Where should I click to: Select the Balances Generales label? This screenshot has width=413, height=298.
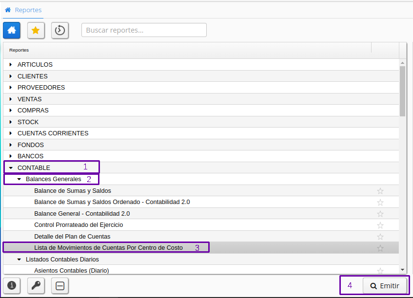pos(54,179)
